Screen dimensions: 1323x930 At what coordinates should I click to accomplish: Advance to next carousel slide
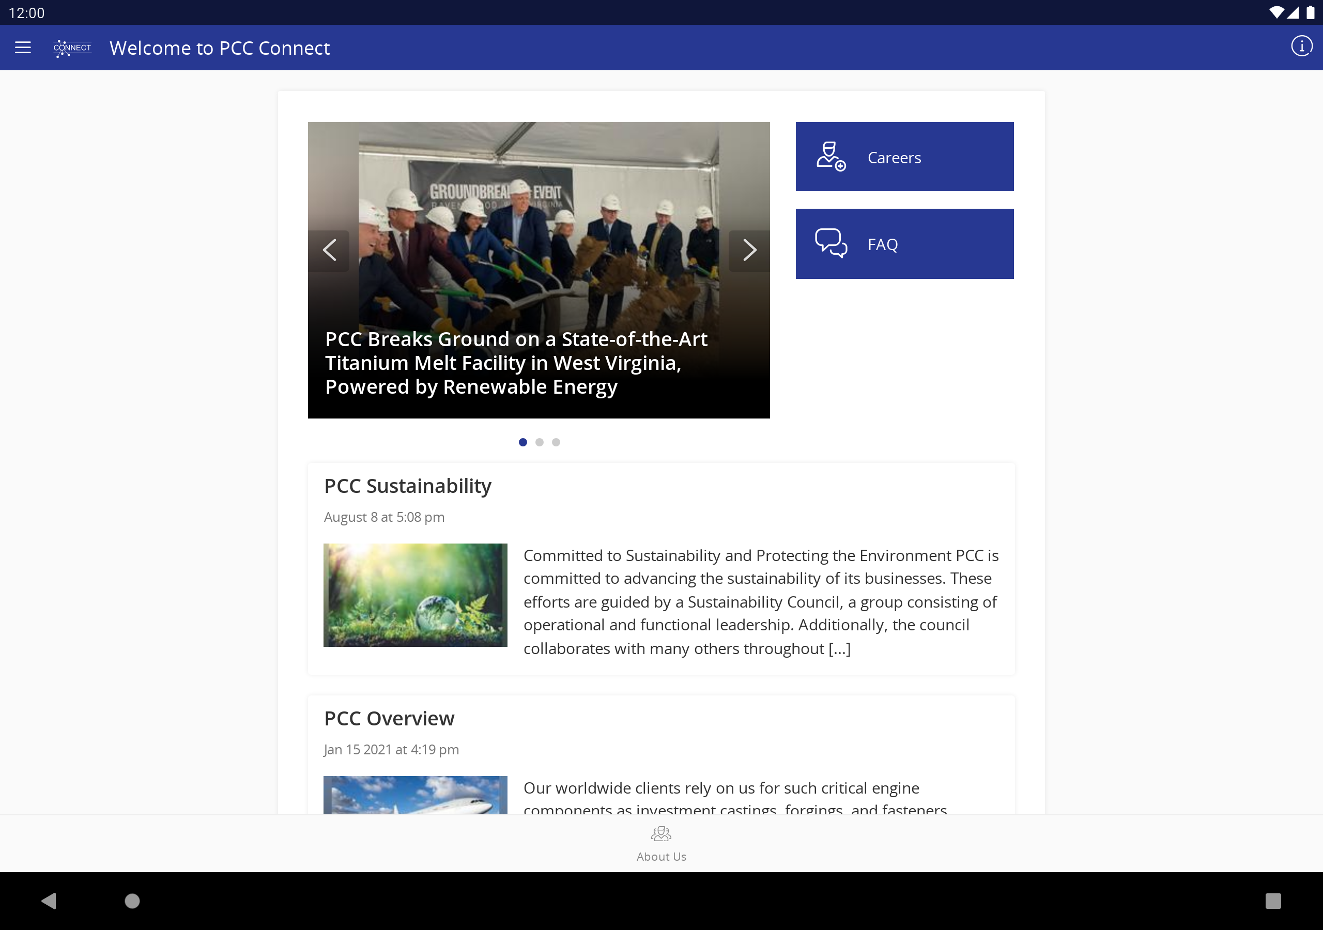tap(749, 251)
